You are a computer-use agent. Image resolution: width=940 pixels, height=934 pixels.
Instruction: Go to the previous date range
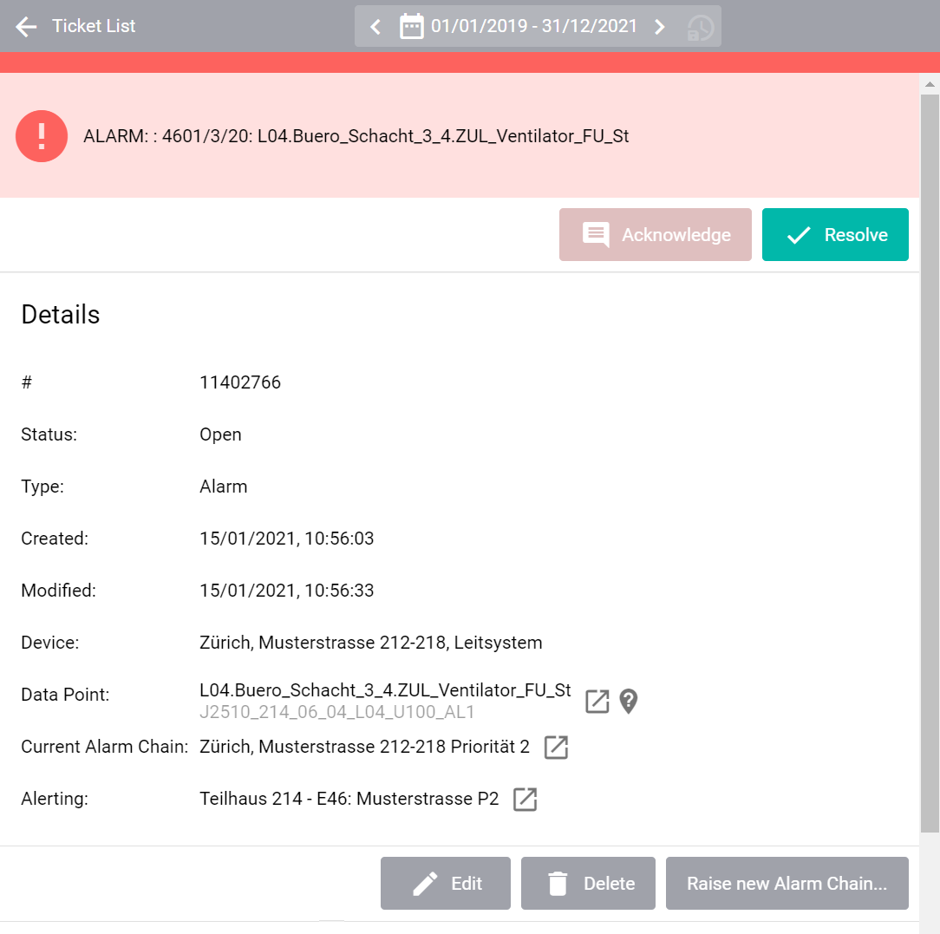pos(375,27)
